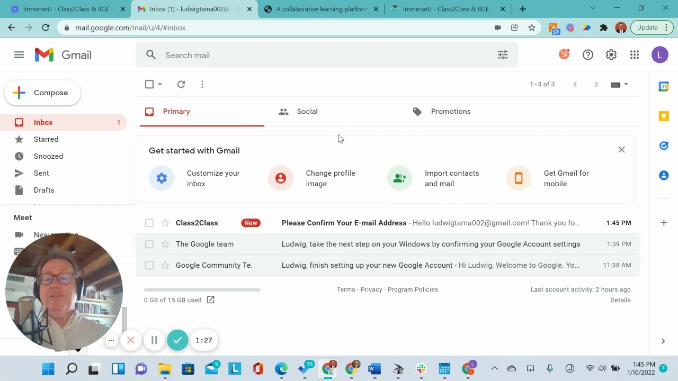Open storage management external link icon
The height and width of the screenshot is (381, 678).
(x=210, y=300)
